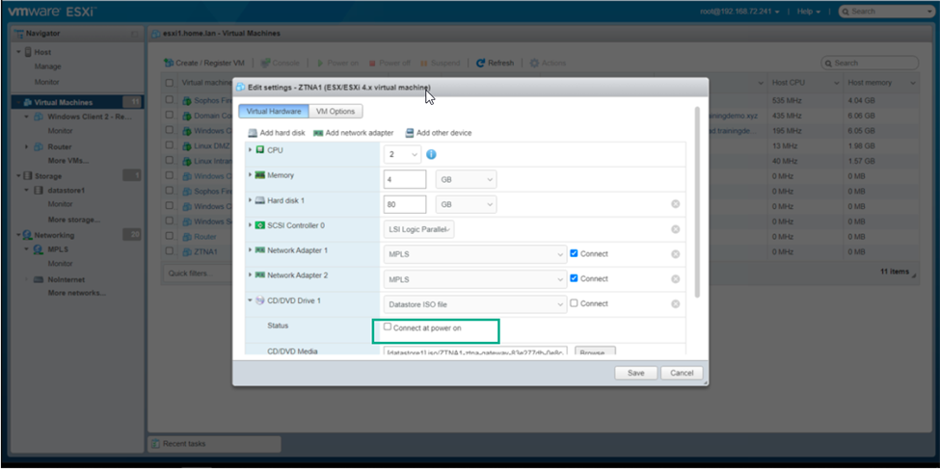Open More VMs... link in Navigator
940x469 pixels.
(67, 161)
